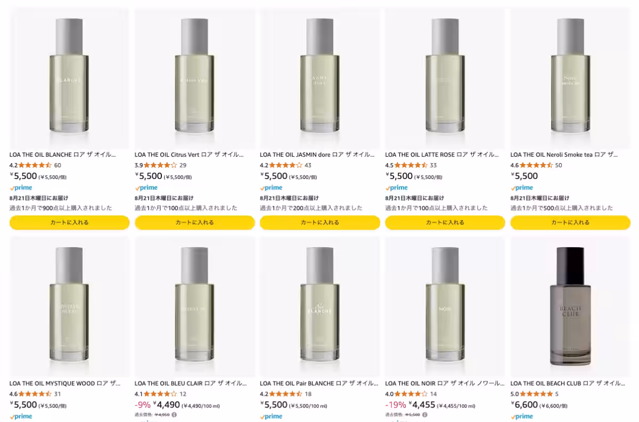Click the Prime badge under JASMIN dore
Image resolution: width=639 pixels, height=422 pixels.
[272, 188]
